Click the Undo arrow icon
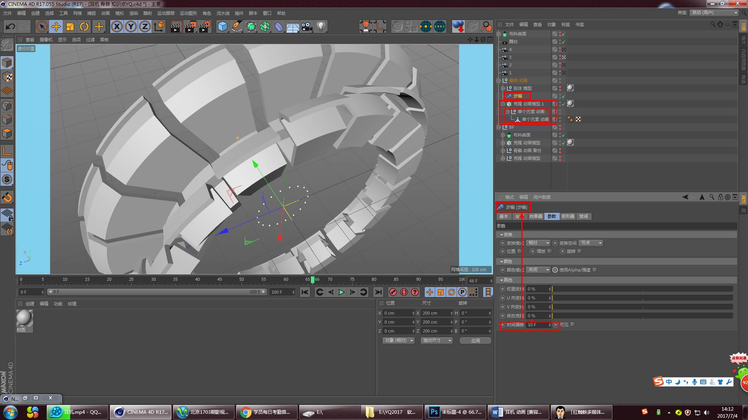 click(11, 26)
